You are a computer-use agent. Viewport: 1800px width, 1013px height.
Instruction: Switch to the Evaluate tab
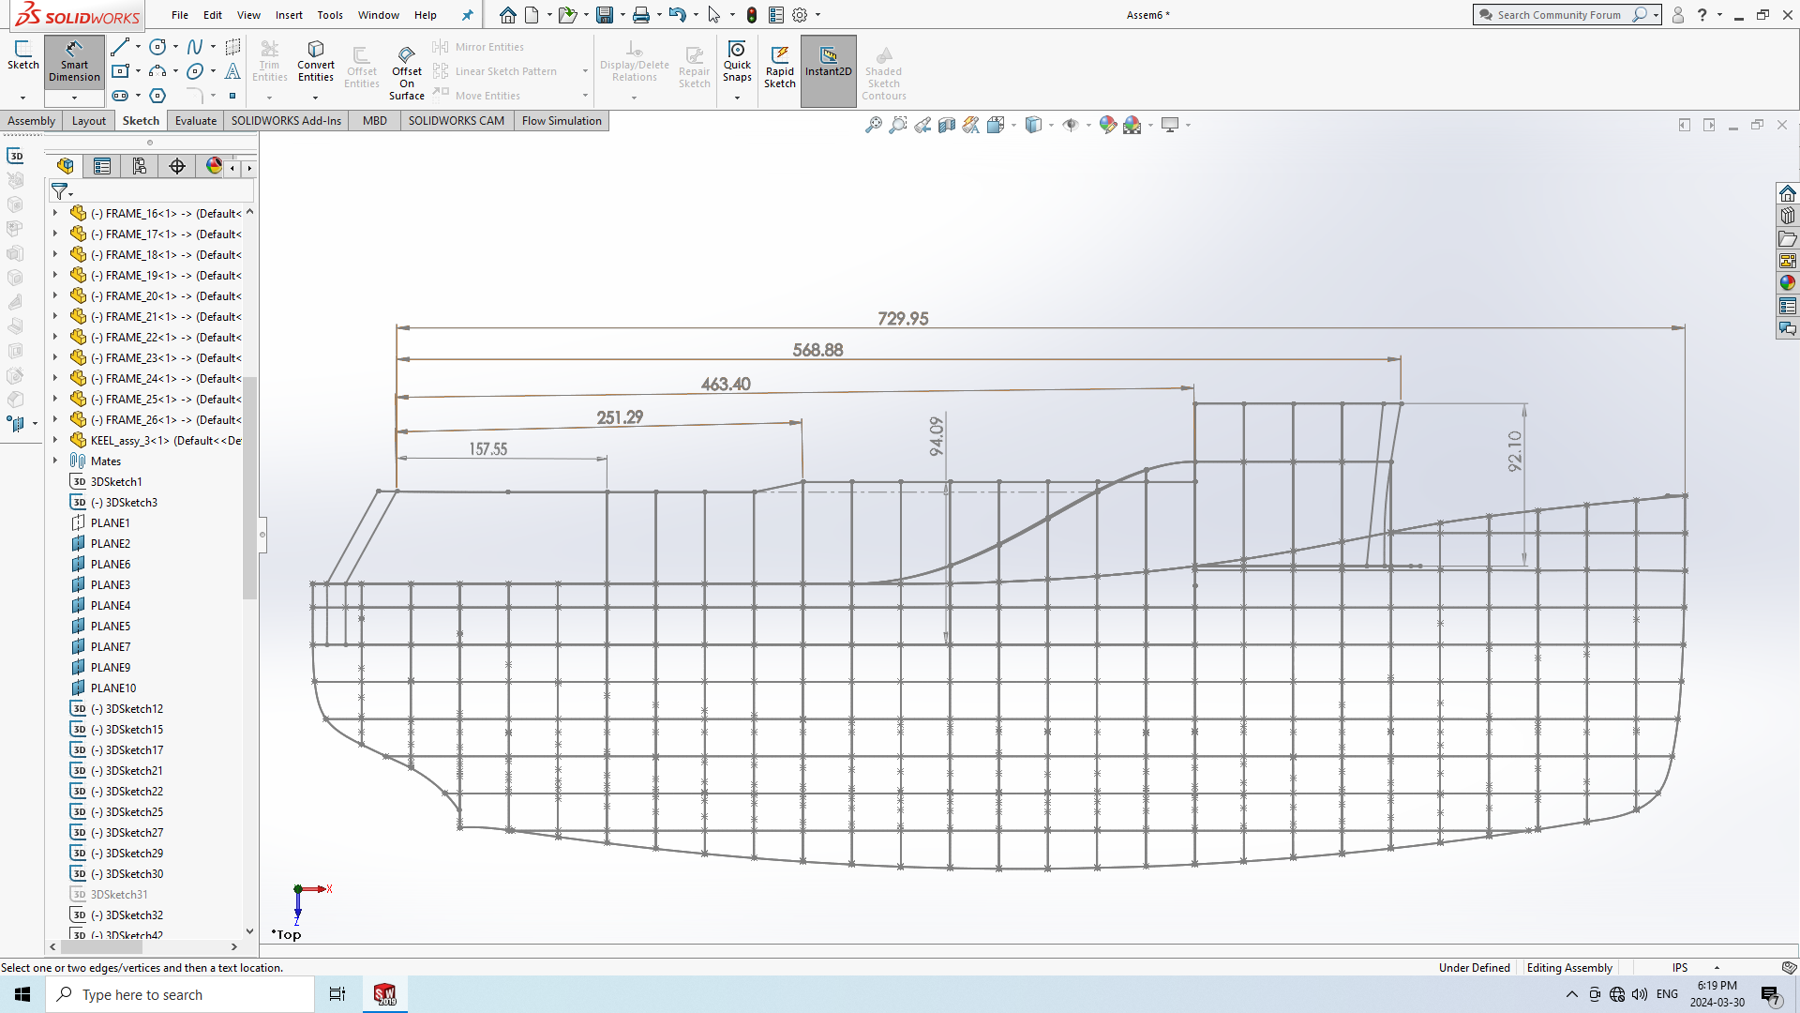tap(196, 121)
